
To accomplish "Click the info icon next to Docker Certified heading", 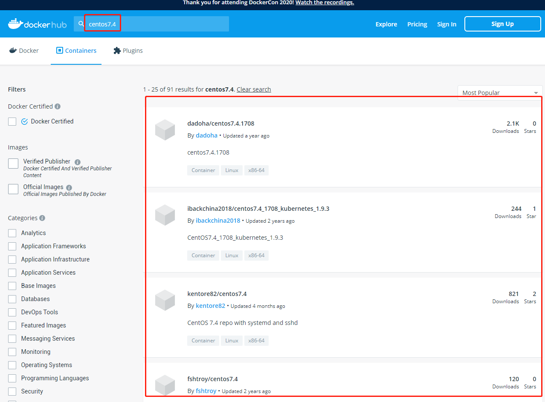I will (58, 106).
